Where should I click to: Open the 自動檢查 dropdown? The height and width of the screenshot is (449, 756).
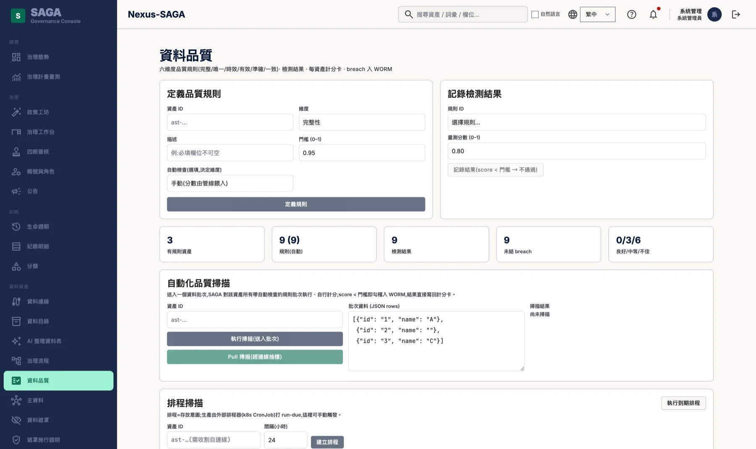(x=230, y=183)
